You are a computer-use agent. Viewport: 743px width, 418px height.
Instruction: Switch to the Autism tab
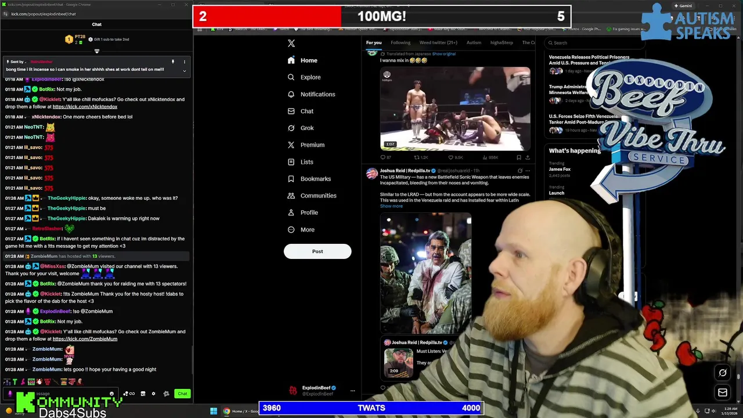tap(474, 42)
